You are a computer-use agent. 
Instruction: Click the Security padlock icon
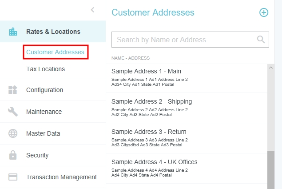tap(13, 155)
